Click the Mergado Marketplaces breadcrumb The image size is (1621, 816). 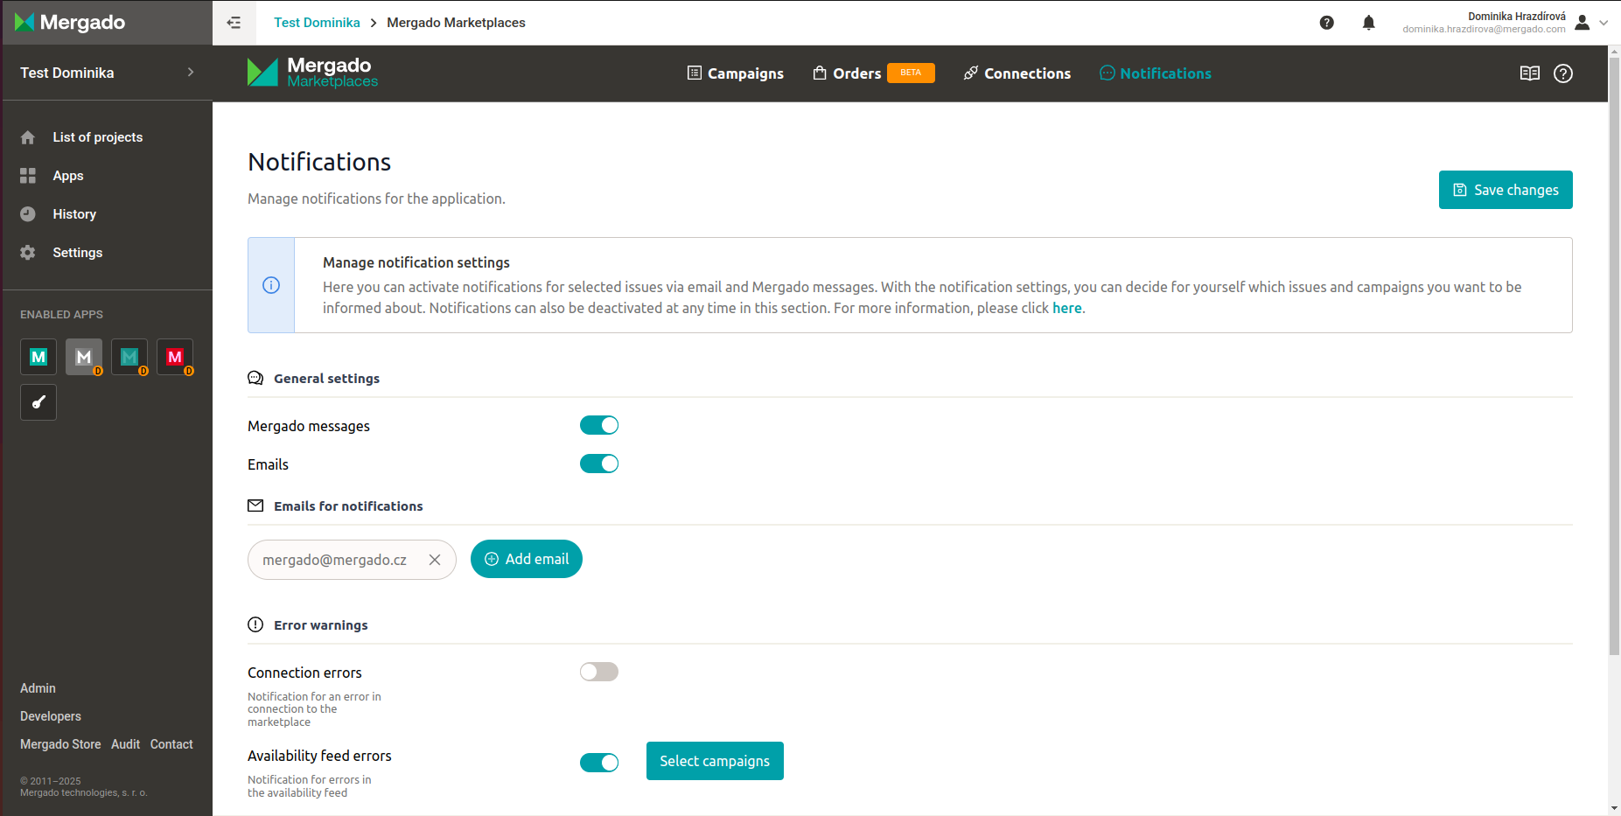pyautogui.click(x=456, y=23)
